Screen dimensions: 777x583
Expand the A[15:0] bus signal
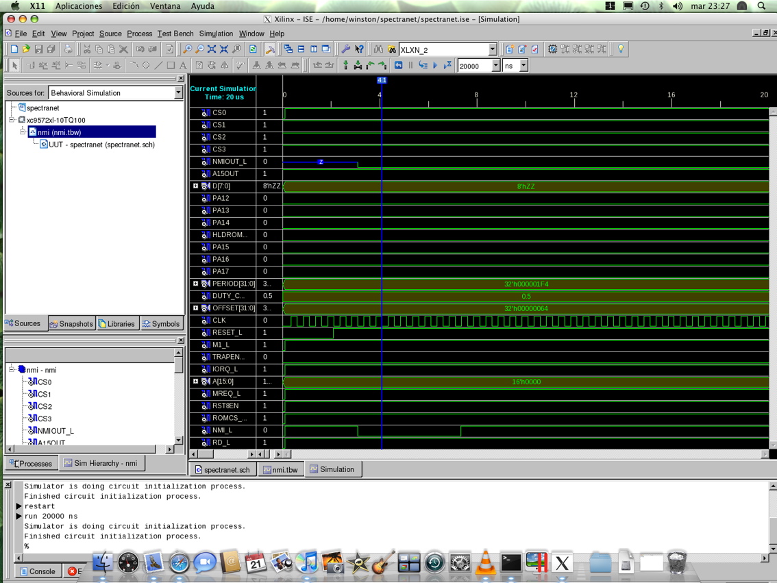[x=196, y=382]
